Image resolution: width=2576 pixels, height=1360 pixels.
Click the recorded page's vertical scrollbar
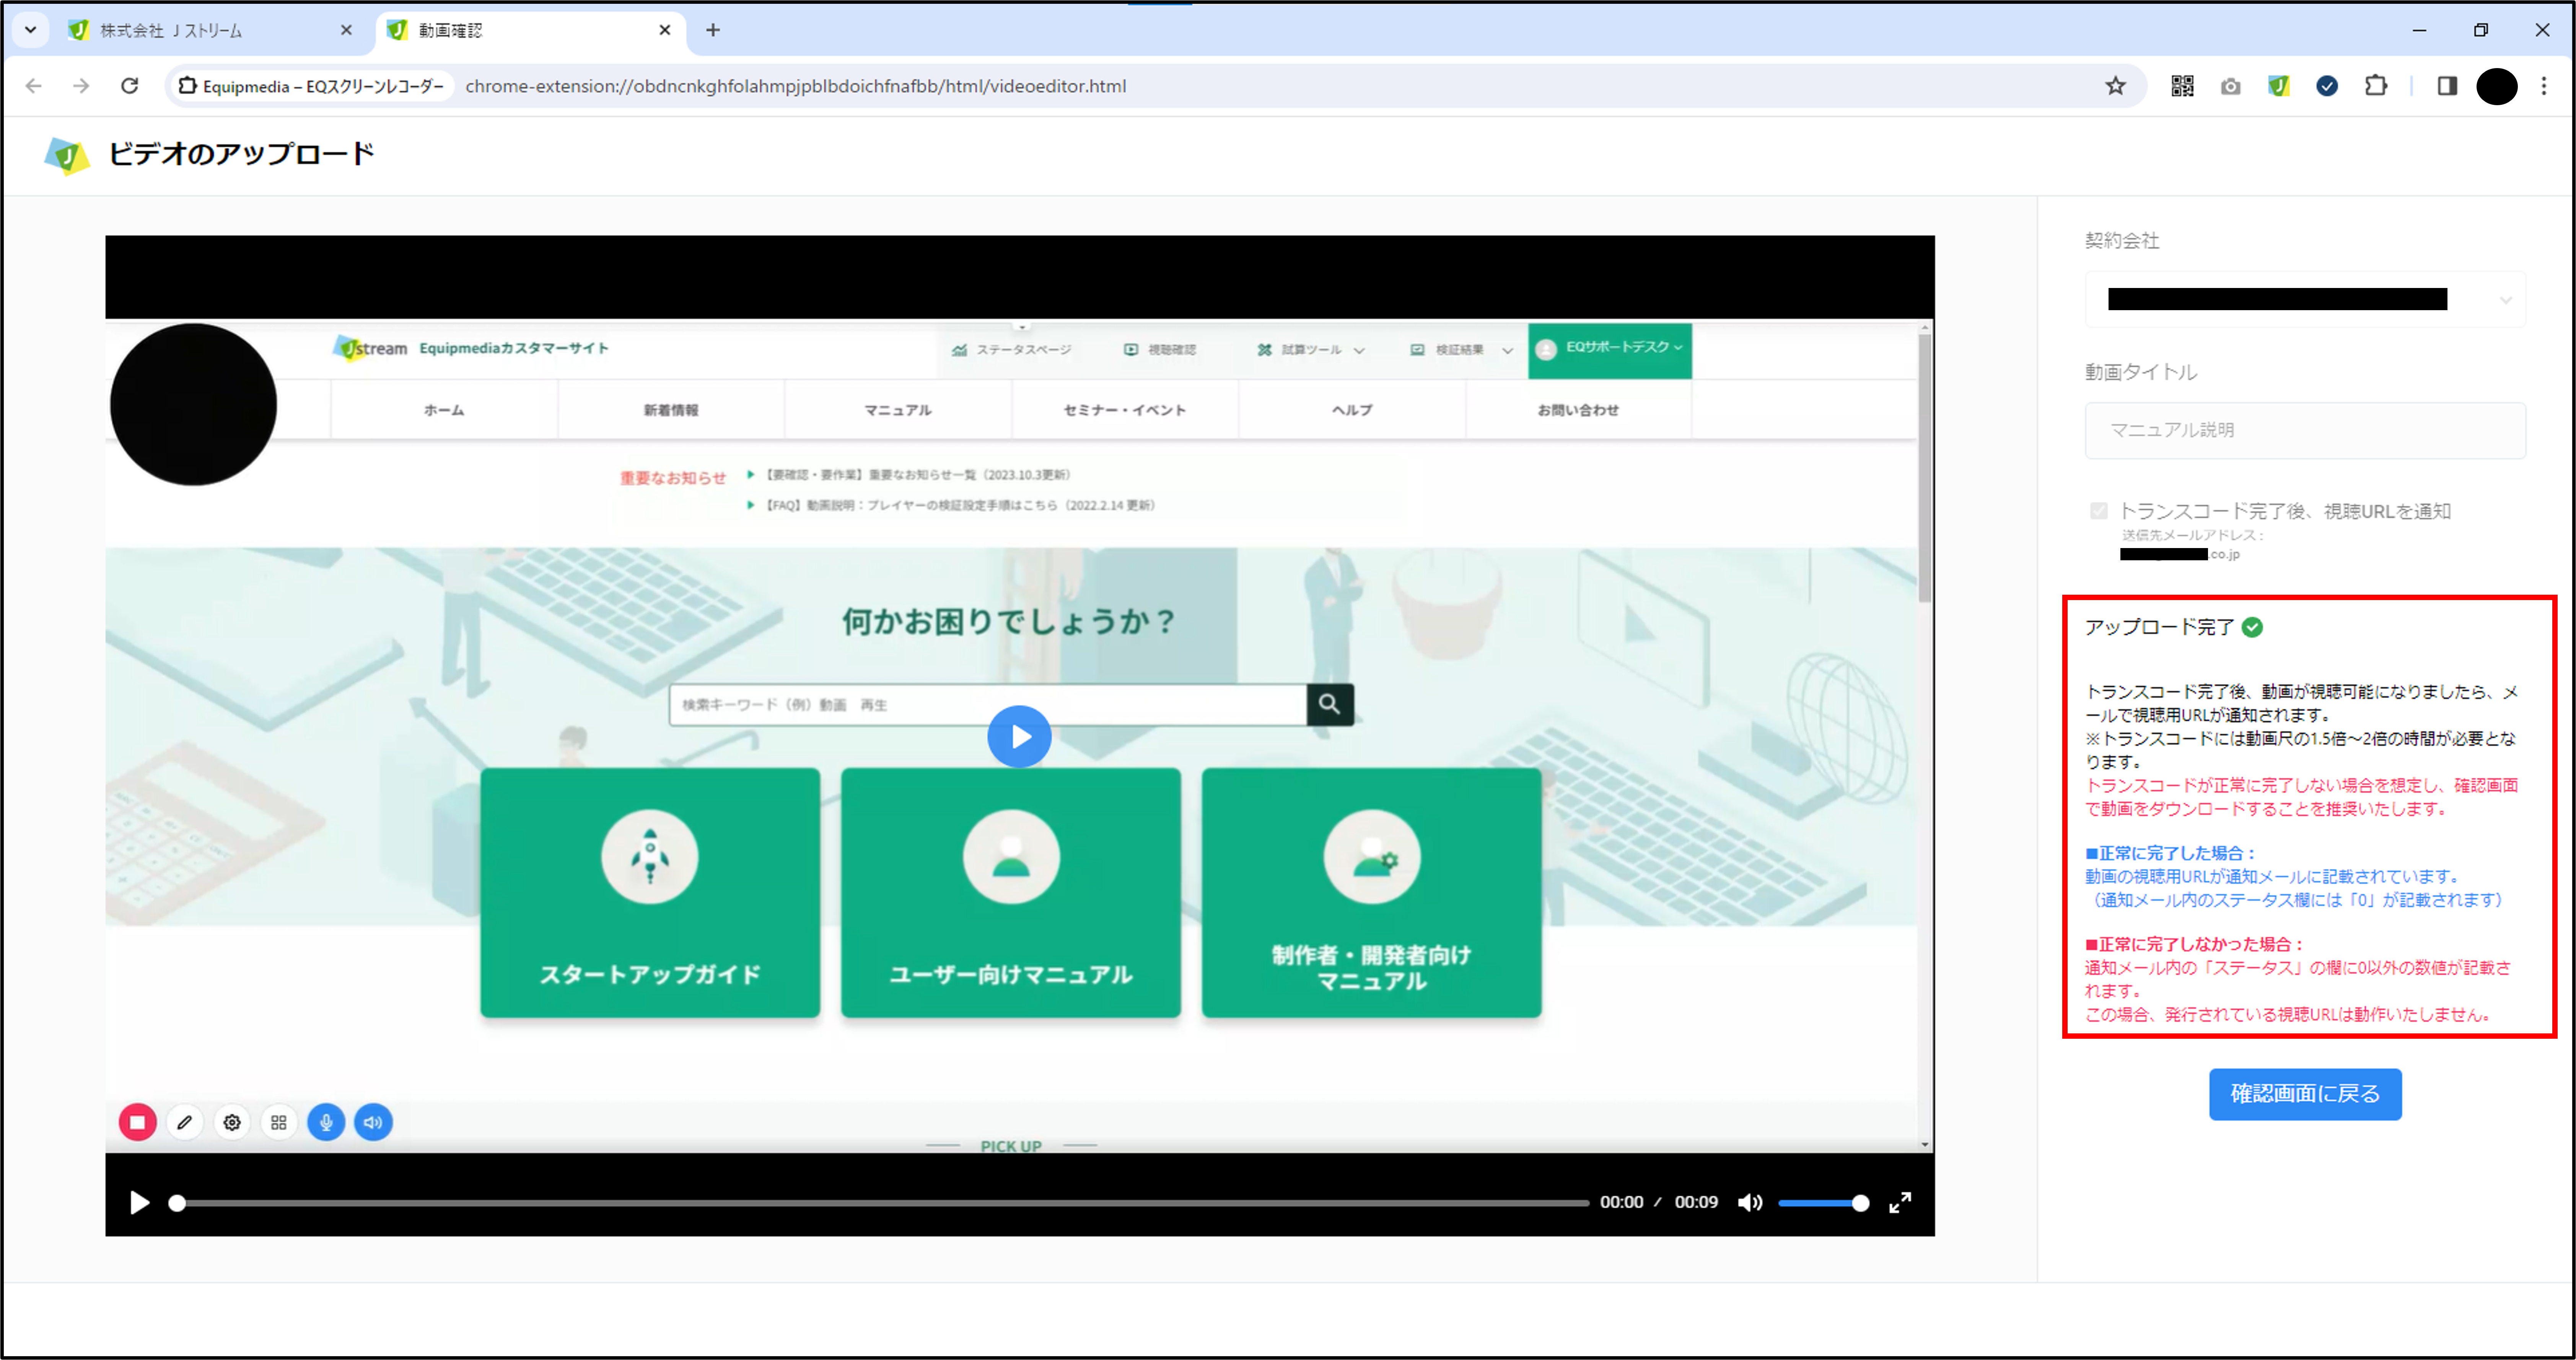pos(1925,468)
